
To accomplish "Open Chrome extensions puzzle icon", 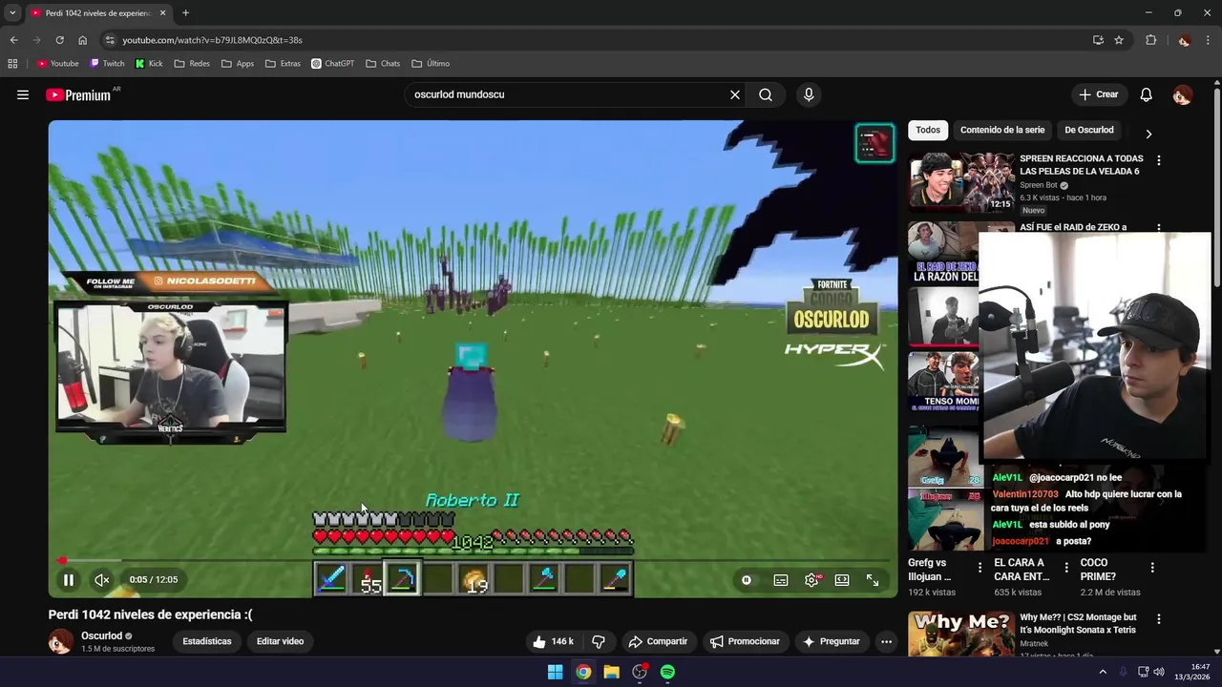I will click(x=1151, y=40).
